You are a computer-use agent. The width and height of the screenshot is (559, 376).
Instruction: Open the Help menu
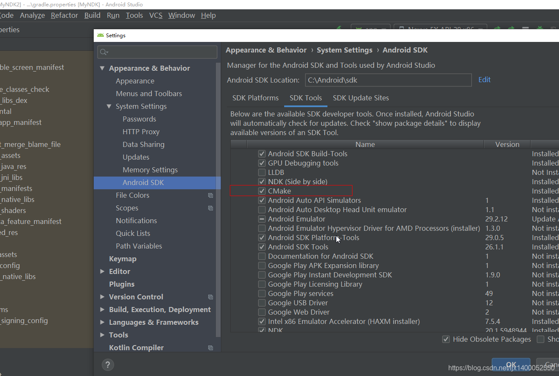click(208, 15)
